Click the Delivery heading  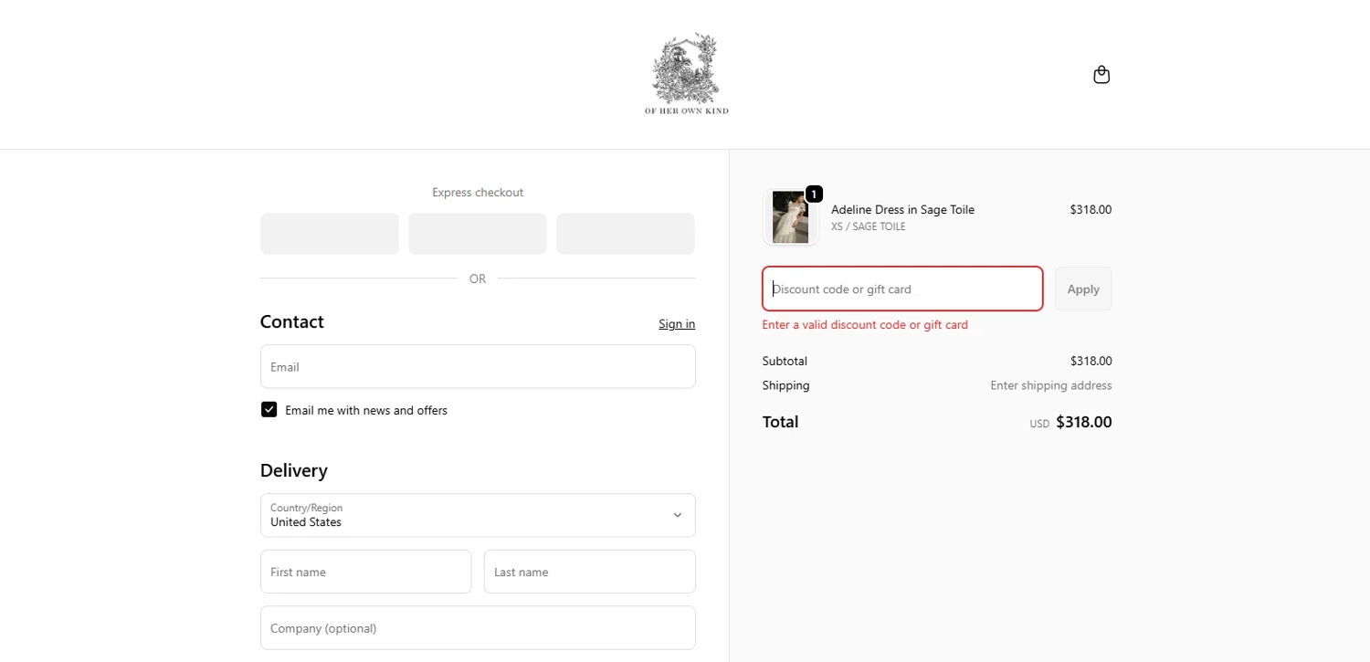(x=293, y=470)
